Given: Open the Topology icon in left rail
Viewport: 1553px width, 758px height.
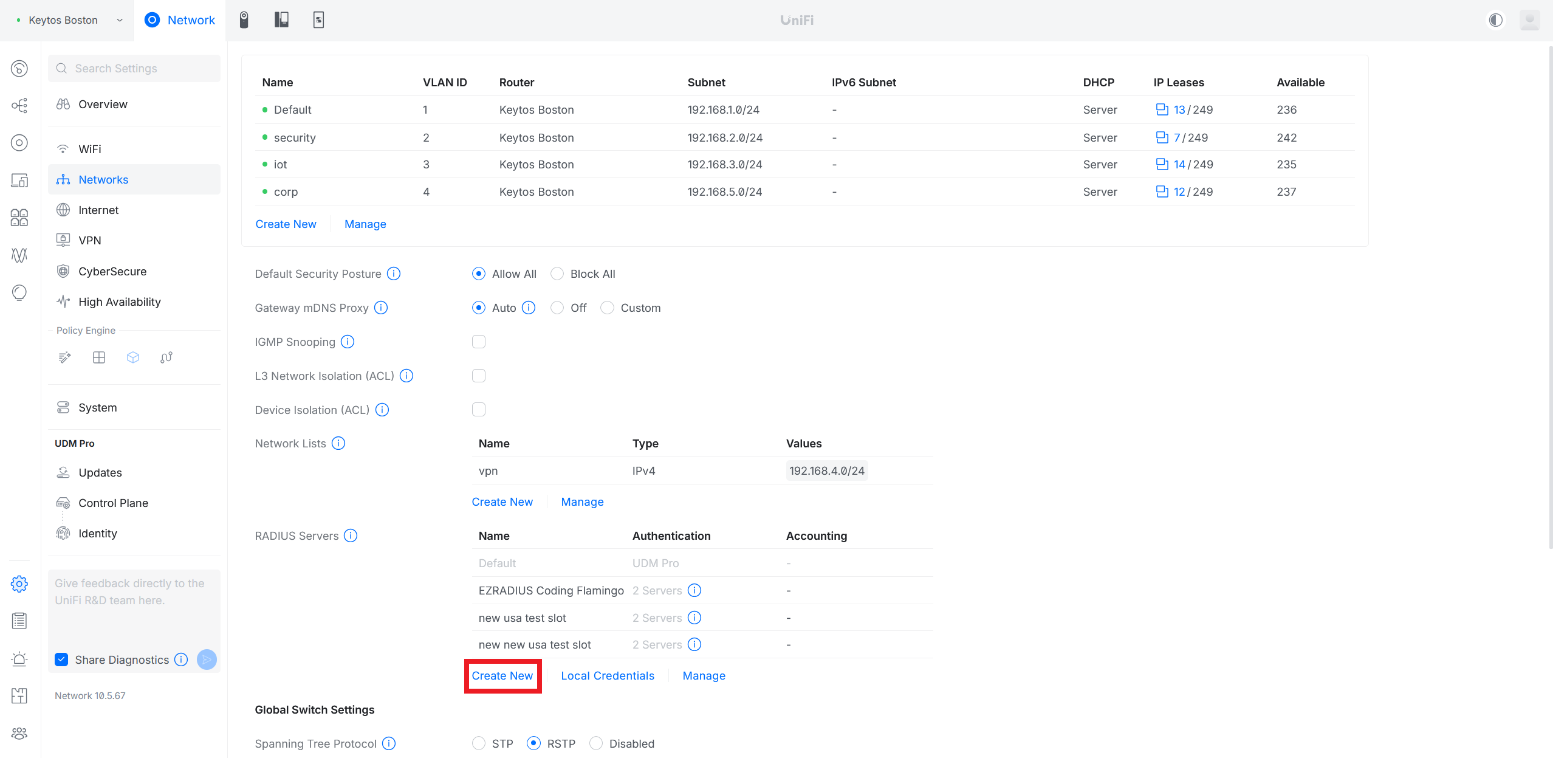Looking at the screenshot, I should click(19, 105).
